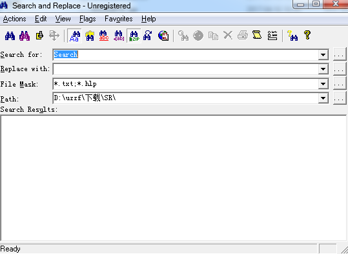Screen dimensions: 348x254
Task: Click the HTML globe toolbar icon
Action: point(163,36)
